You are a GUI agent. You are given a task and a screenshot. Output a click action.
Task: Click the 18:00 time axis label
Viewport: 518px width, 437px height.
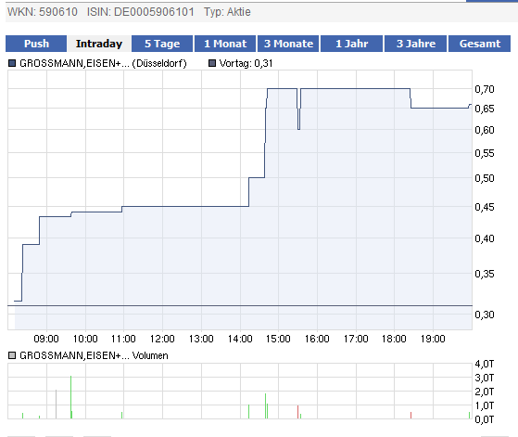coord(394,339)
